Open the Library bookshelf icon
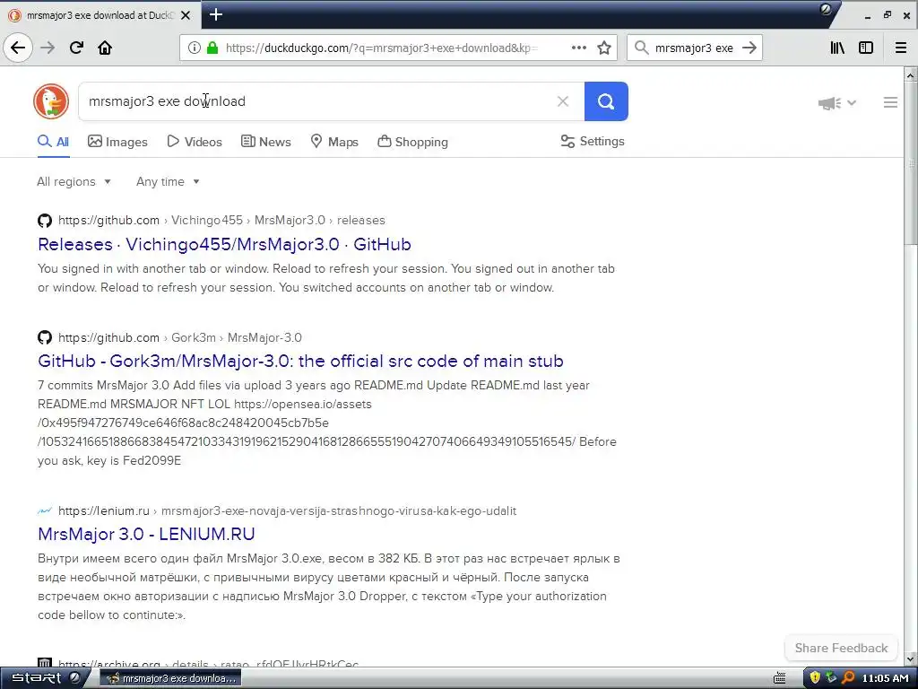The width and height of the screenshot is (918, 689). (x=837, y=48)
